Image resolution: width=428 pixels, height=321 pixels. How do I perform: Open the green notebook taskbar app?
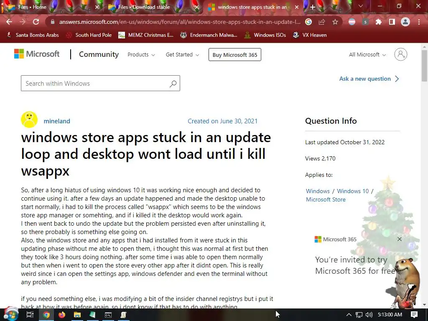pos(92,315)
